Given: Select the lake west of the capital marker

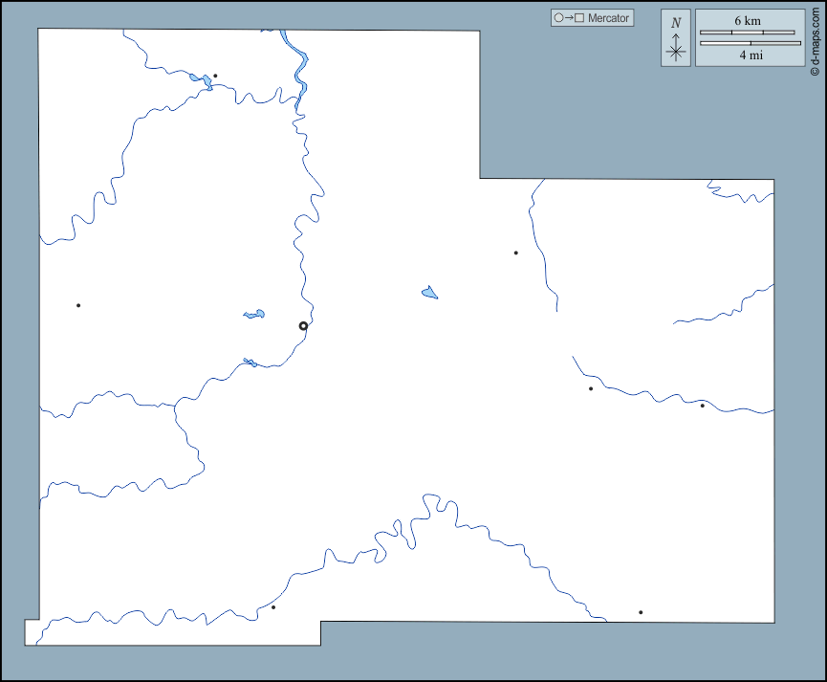Looking at the screenshot, I should pos(254,314).
